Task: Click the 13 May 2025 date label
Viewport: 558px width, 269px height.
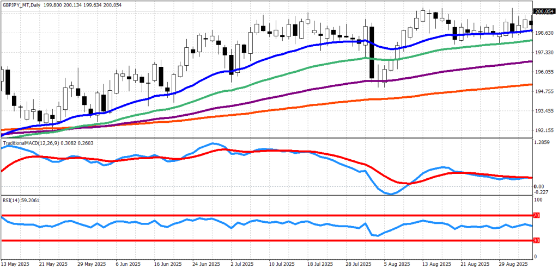Action: (16, 263)
